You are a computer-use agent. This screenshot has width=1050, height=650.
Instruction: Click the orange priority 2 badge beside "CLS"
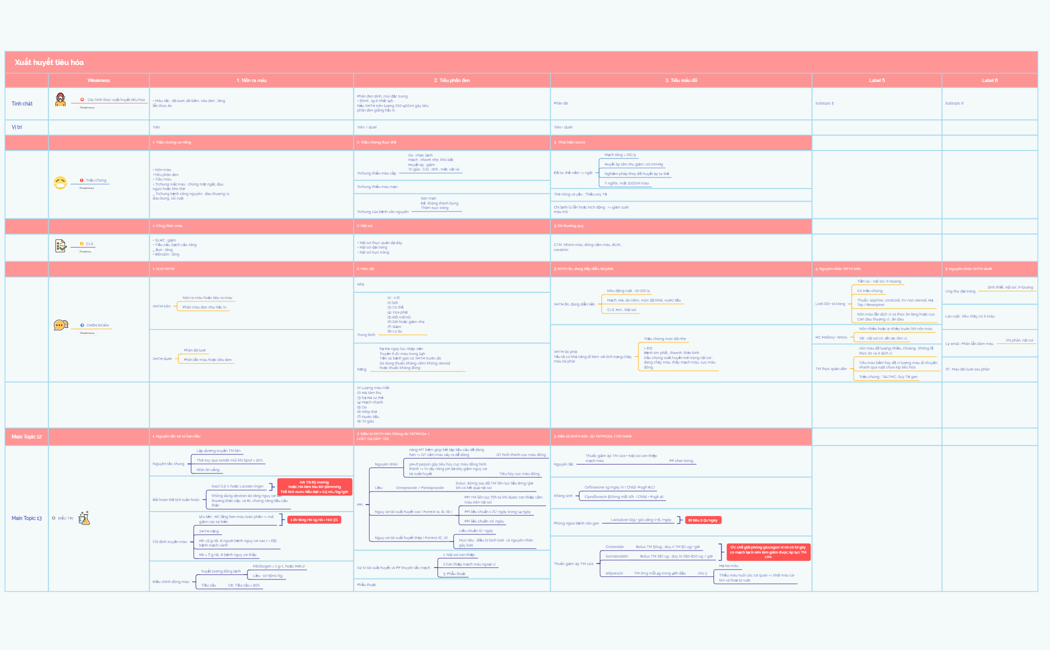click(81, 243)
